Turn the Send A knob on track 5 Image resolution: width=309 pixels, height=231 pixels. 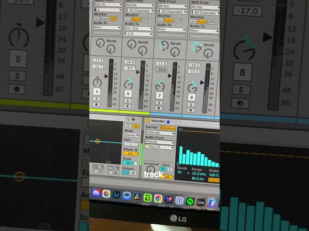(100, 43)
